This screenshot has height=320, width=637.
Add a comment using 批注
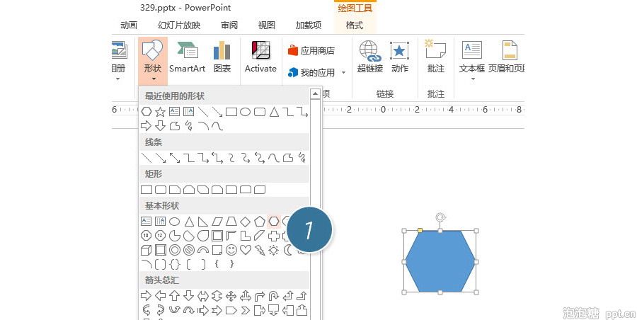point(435,57)
